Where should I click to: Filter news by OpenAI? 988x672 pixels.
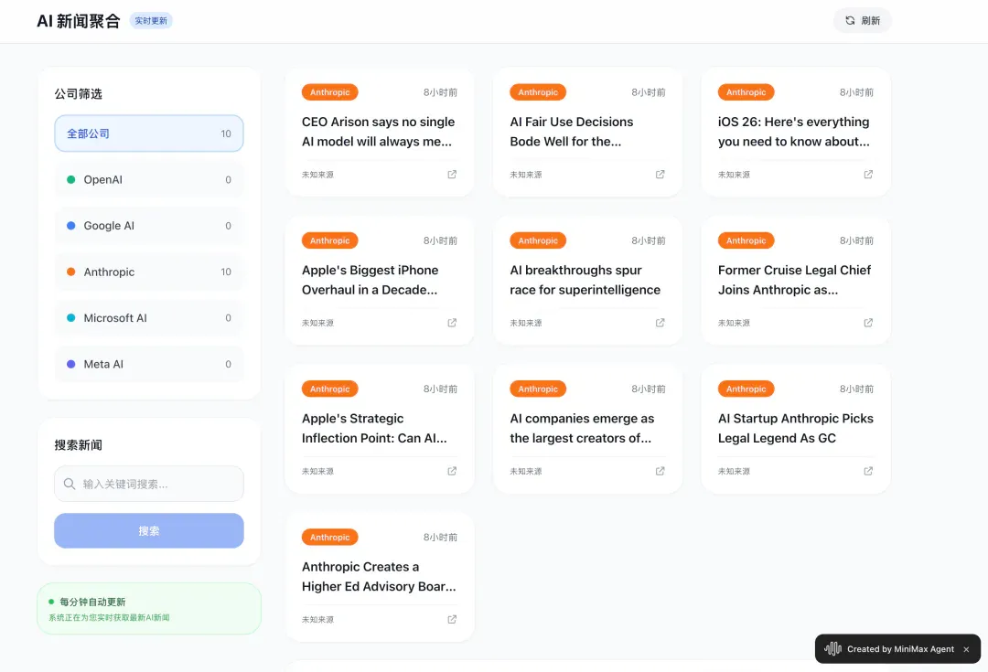coord(149,179)
